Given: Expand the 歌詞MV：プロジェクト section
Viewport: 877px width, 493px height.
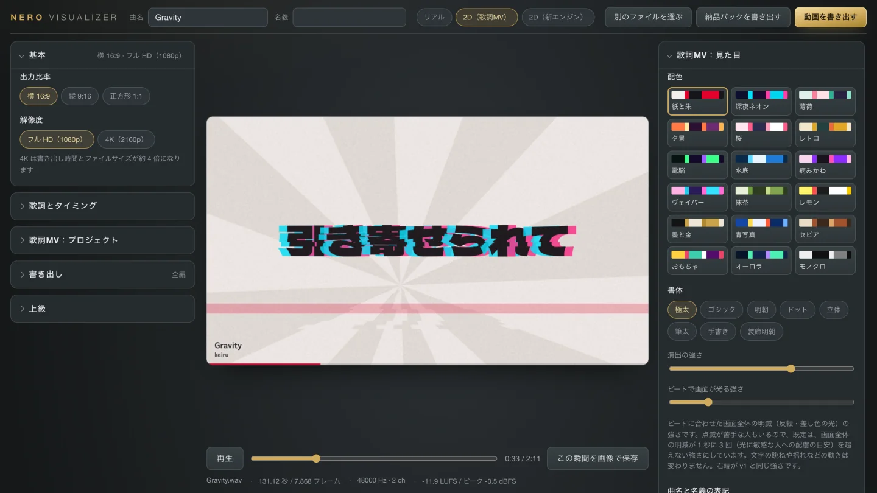Looking at the screenshot, I should pyautogui.click(x=102, y=240).
